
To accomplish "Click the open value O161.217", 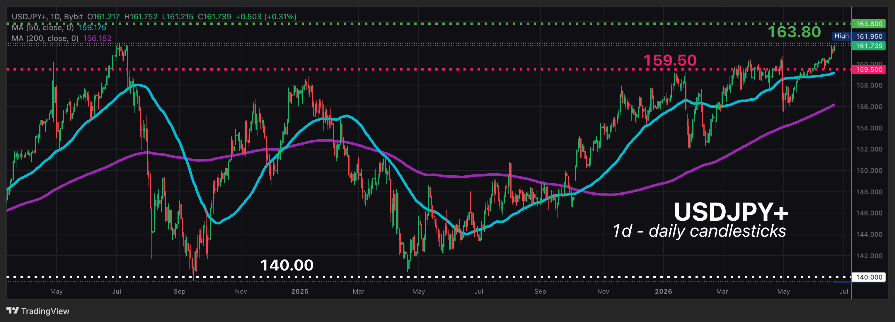I will point(103,17).
